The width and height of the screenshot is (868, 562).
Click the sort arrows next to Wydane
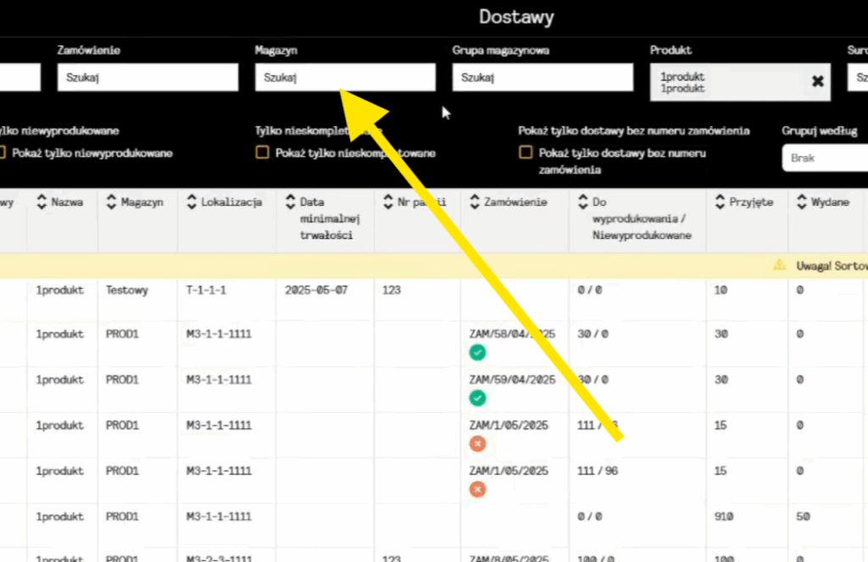[x=800, y=203]
